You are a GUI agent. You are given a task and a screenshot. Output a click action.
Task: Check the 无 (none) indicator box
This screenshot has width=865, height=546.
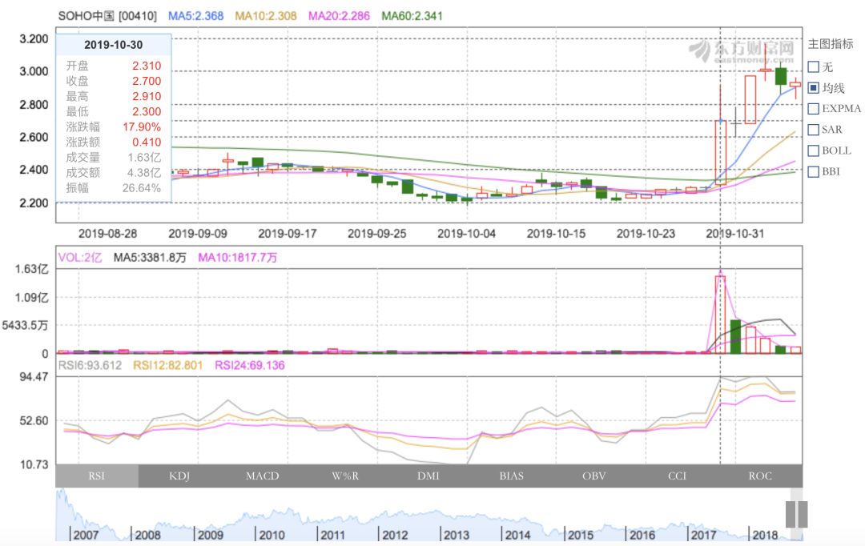[813, 66]
